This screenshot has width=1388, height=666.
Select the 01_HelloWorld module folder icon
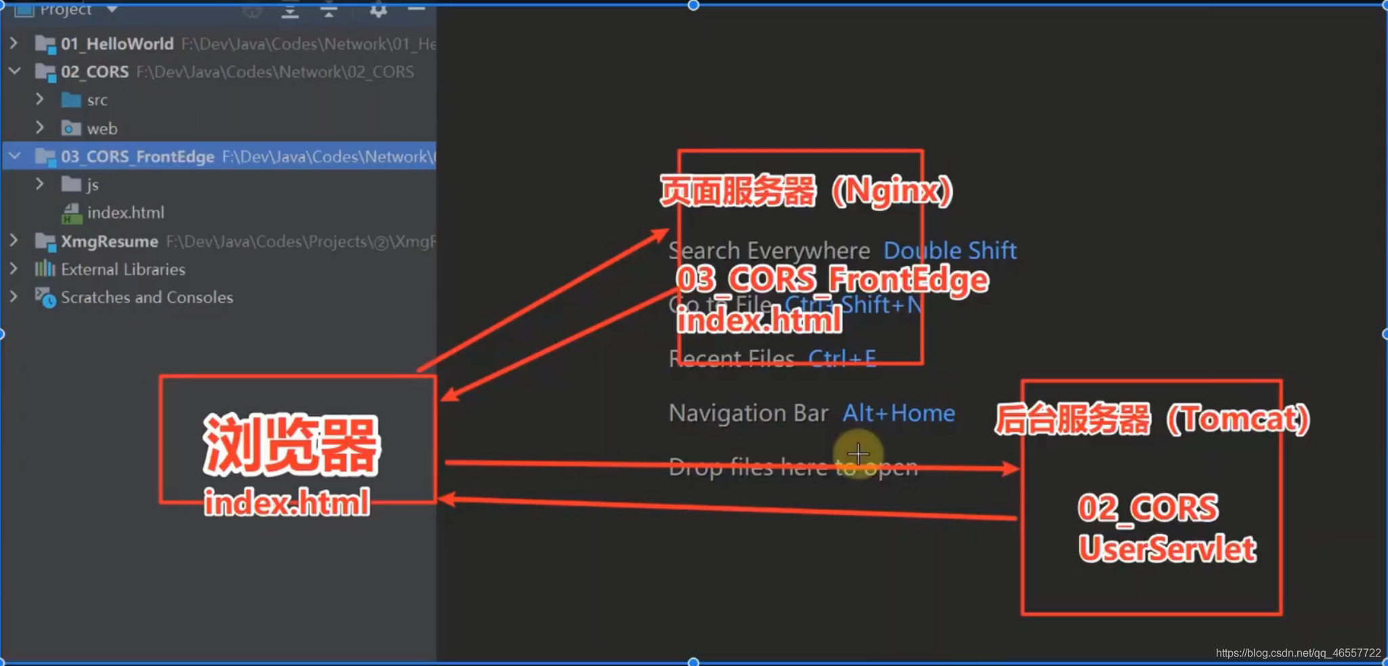pos(45,44)
